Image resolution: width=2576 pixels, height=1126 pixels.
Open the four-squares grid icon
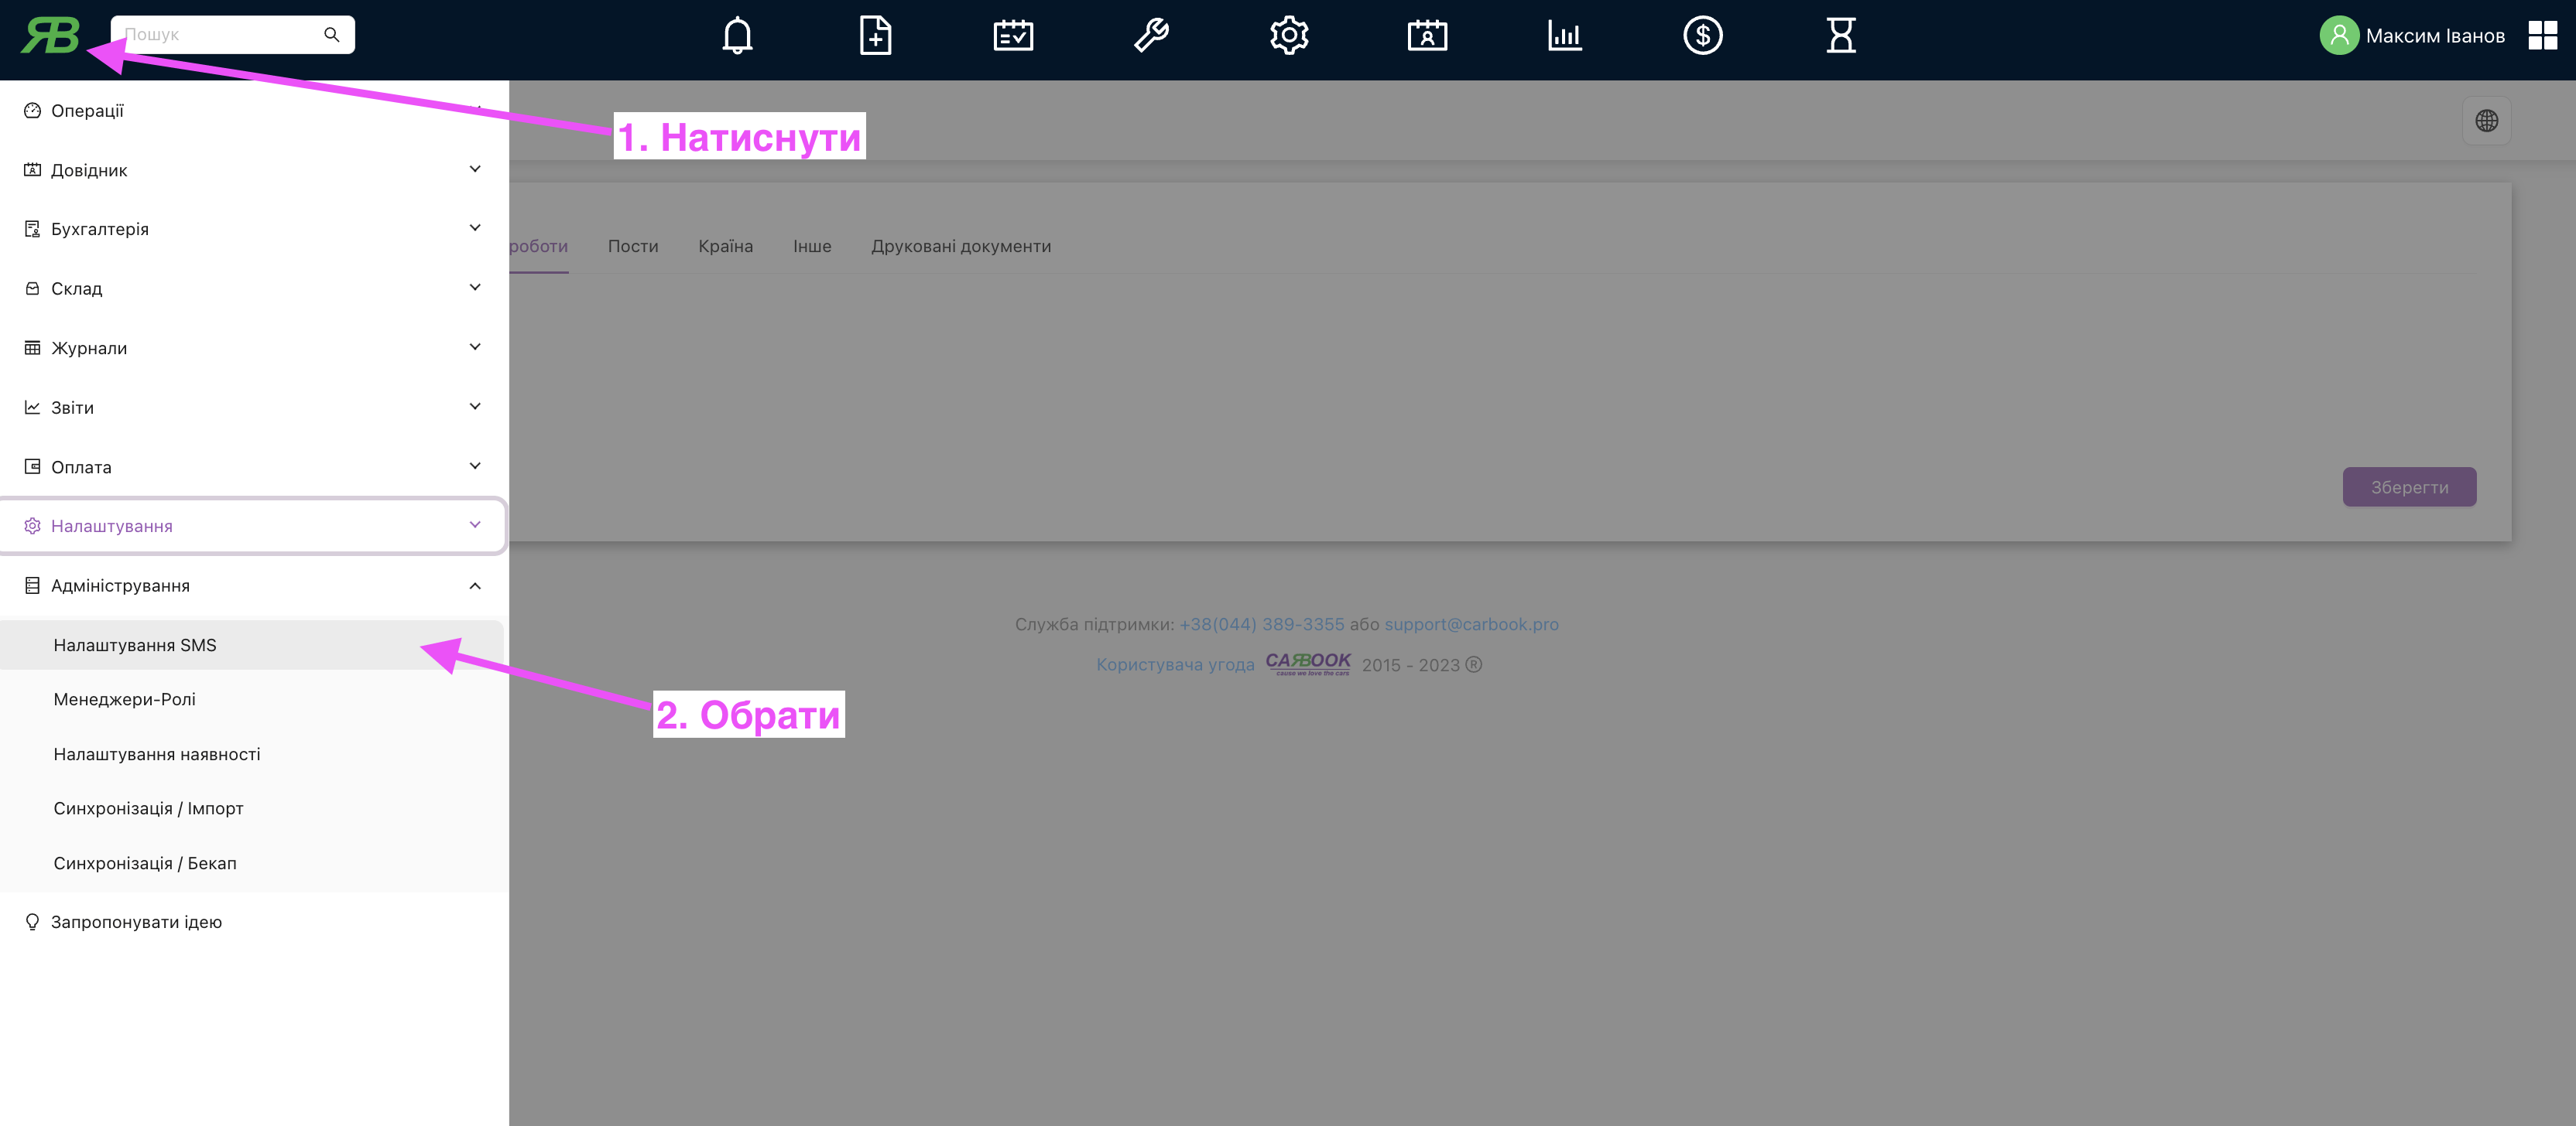(x=2542, y=36)
